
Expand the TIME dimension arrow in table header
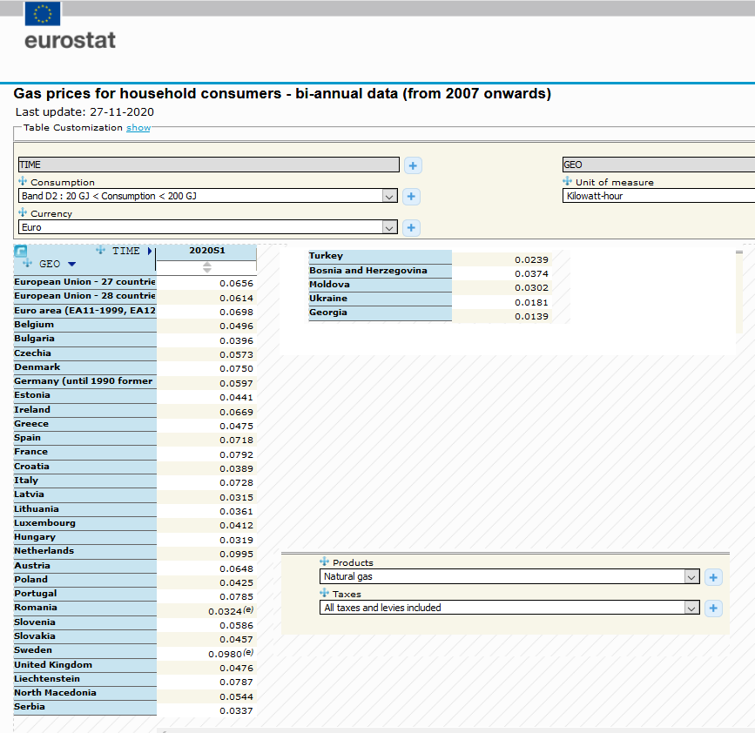coord(150,251)
